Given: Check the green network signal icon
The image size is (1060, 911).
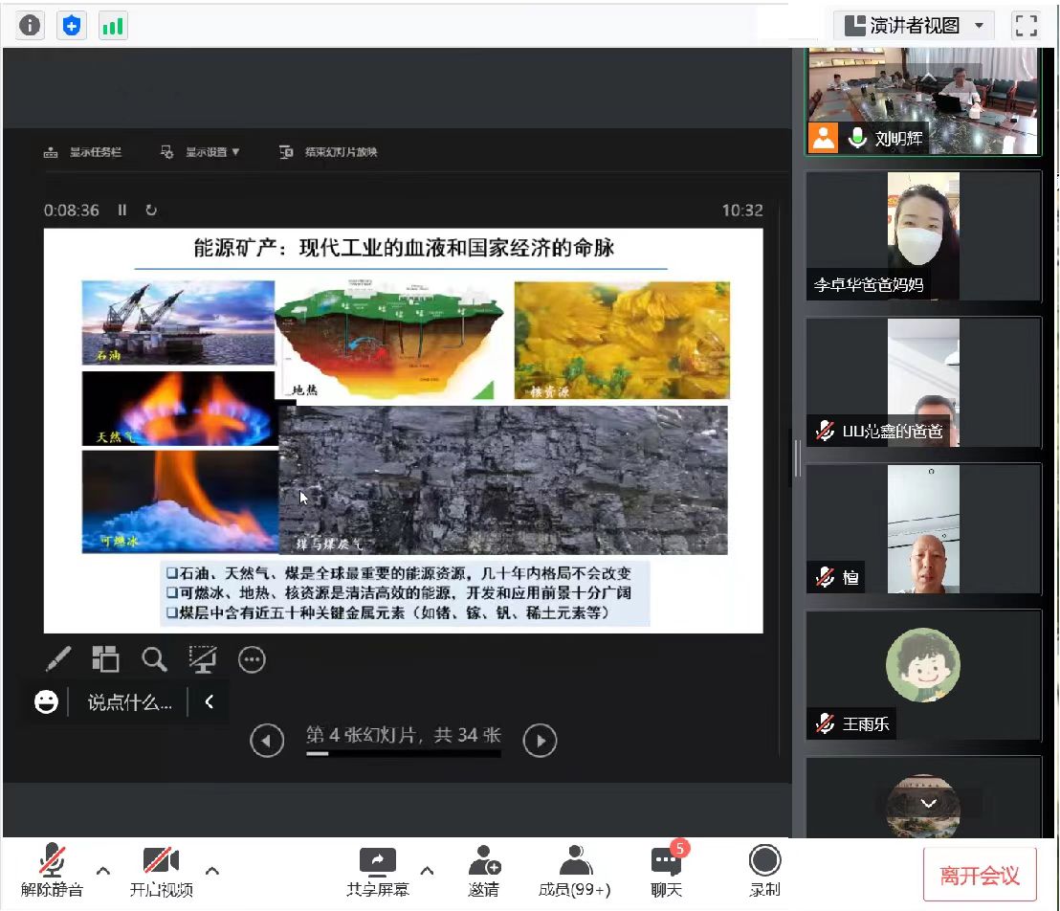Looking at the screenshot, I should [113, 26].
